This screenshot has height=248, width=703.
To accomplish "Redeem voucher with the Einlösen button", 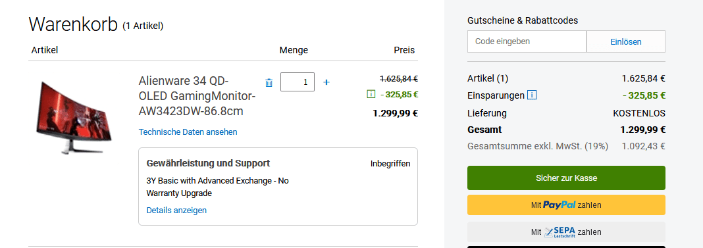I will (x=626, y=41).
